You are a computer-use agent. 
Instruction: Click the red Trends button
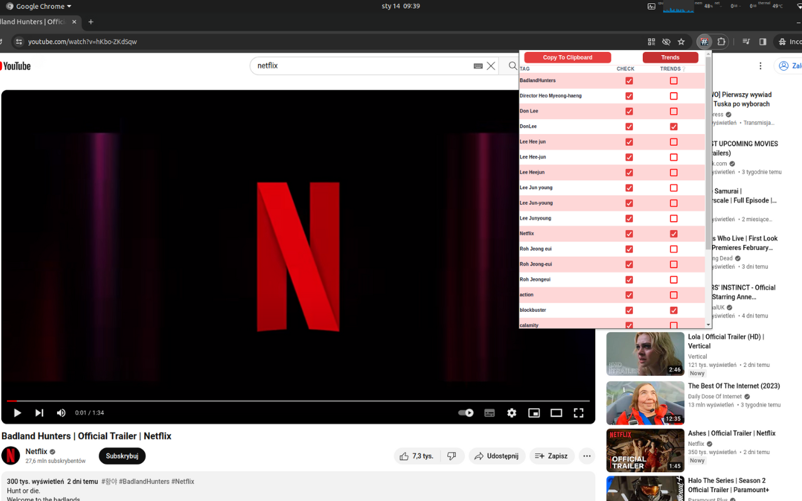pyautogui.click(x=670, y=58)
